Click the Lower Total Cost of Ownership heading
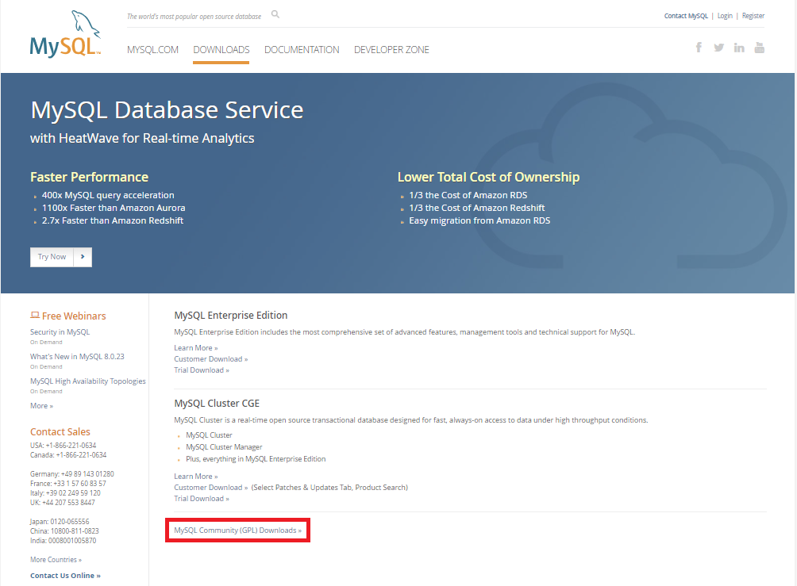The width and height of the screenshot is (797, 586). pos(488,177)
